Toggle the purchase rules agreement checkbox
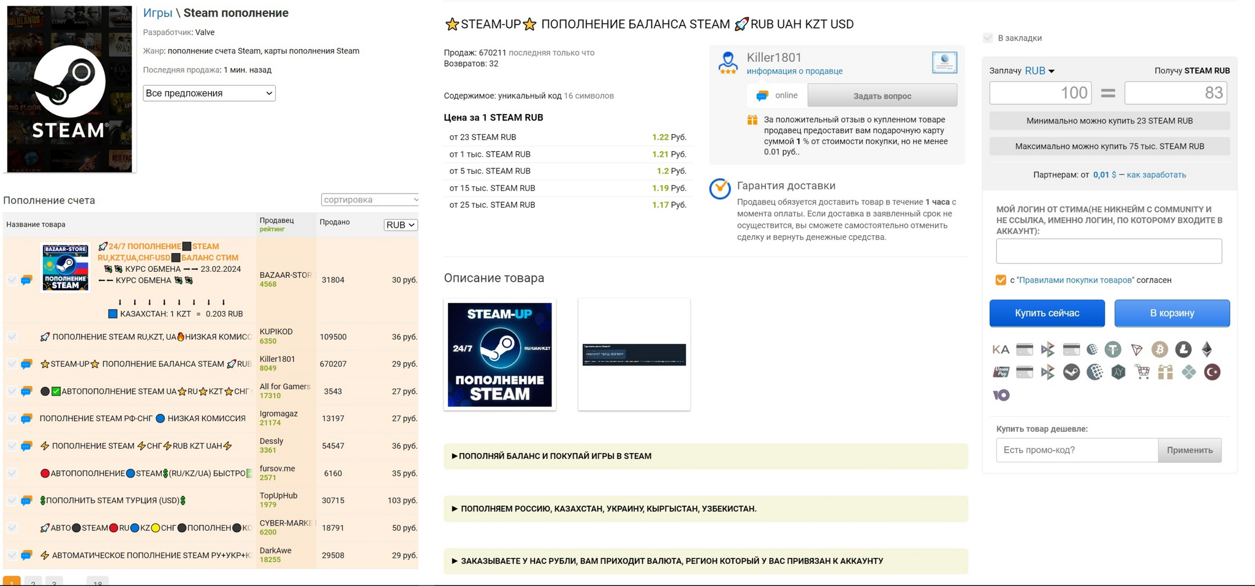The height and width of the screenshot is (586, 1255). coord(1001,280)
